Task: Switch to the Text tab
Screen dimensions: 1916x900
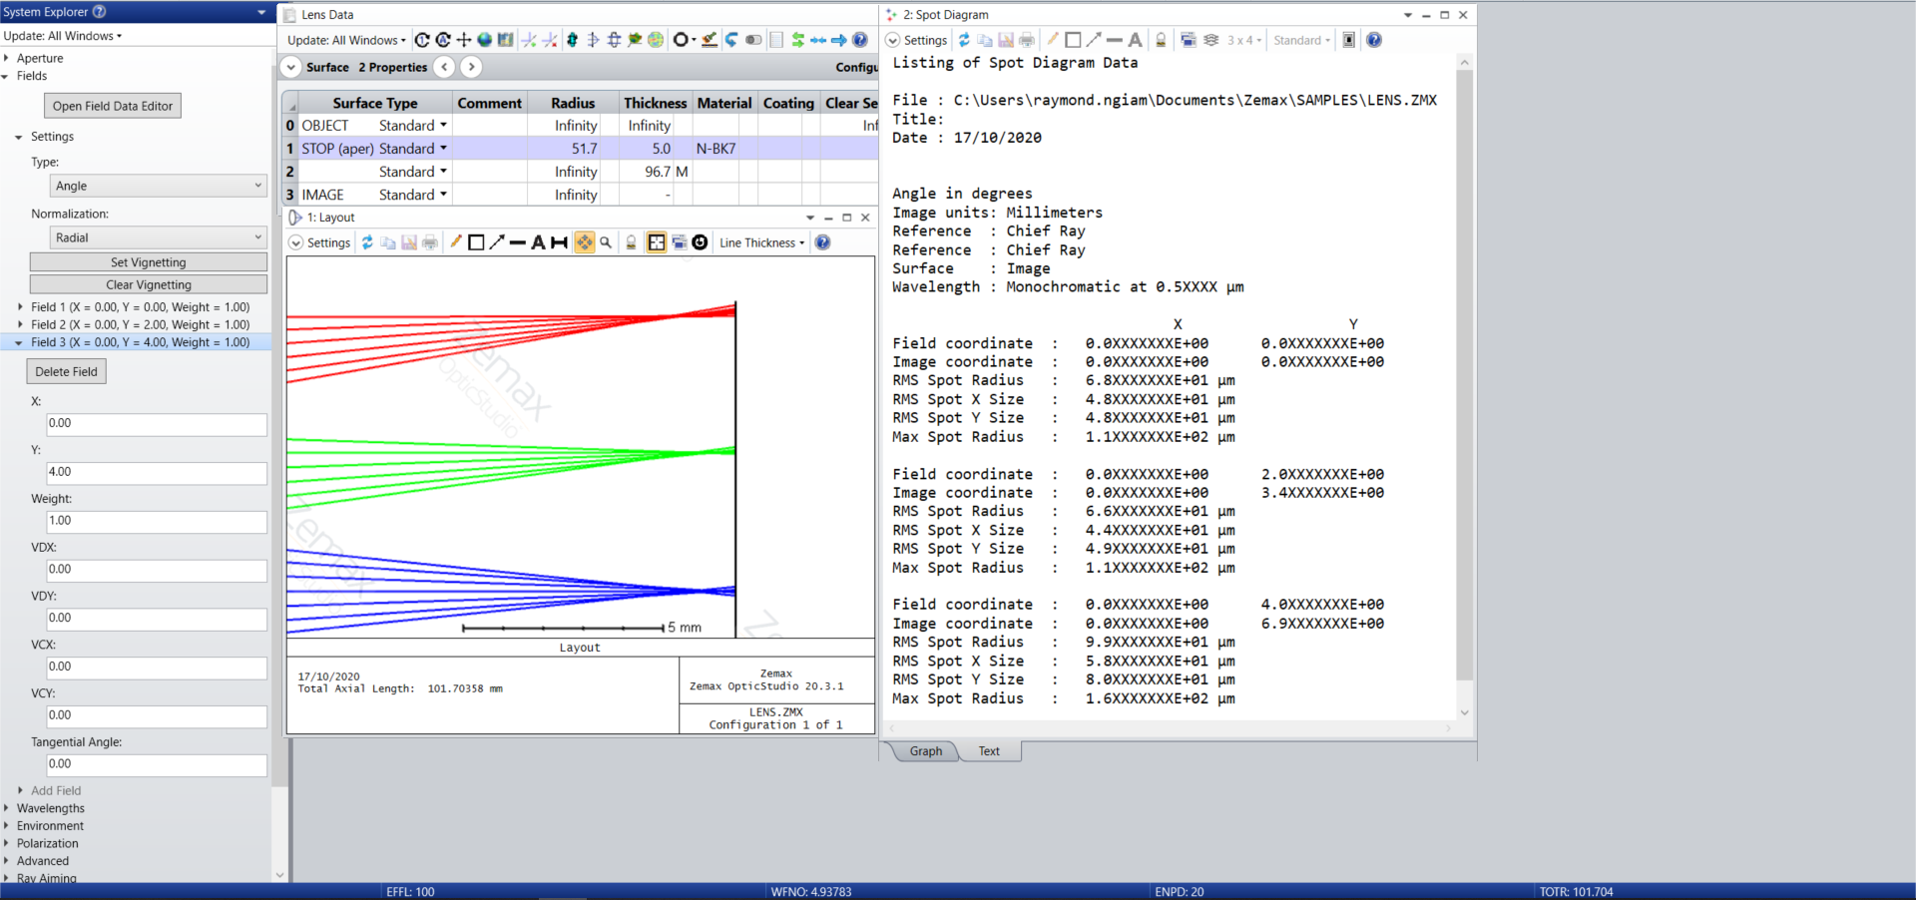Action: (989, 751)
